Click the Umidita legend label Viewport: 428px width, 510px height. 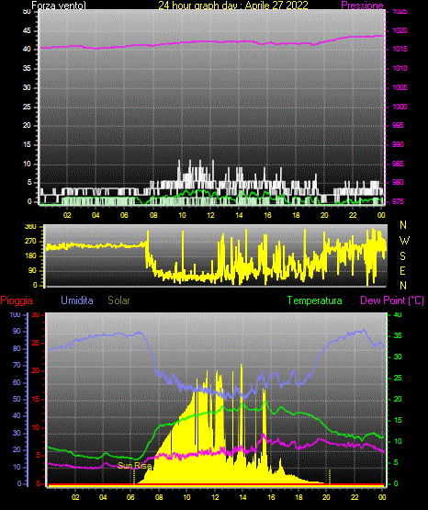point(77,300)
